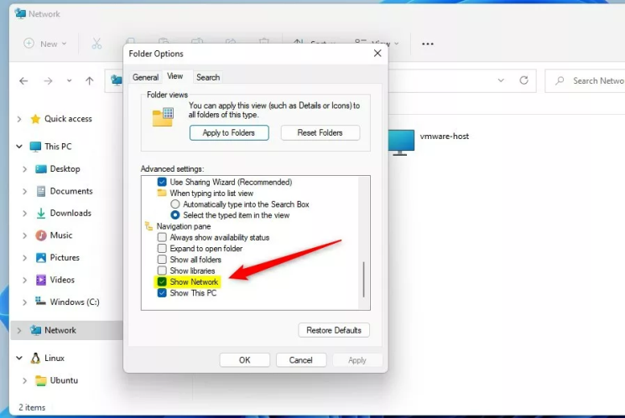Viewport: 625px width, 418px height.
Task: Click the Cancel button
Action: (x=301, y=360)
